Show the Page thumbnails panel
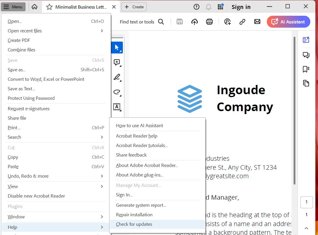This screenshot has height=235, width=318. pos(306,83)
